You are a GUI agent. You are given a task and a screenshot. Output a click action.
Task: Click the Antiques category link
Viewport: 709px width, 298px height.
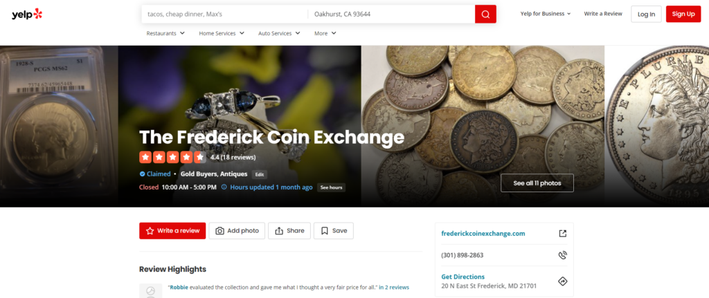(x=234, y=174)
